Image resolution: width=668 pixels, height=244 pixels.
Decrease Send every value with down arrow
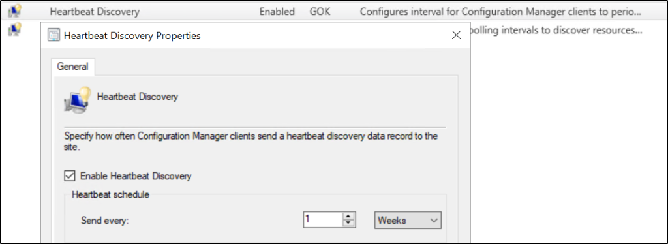point(348,224)
